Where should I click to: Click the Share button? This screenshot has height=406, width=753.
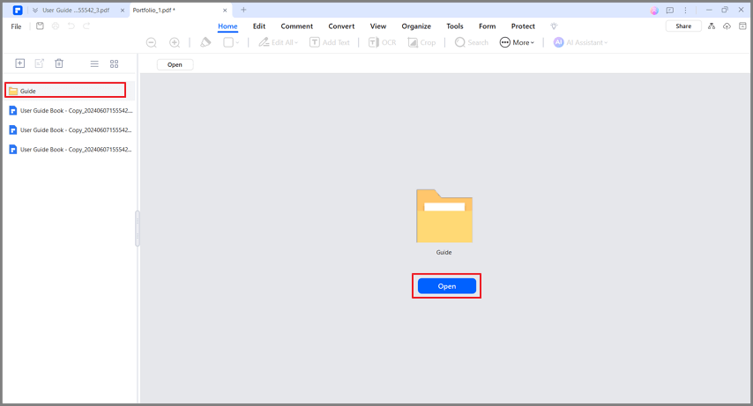click(x=683, y=26)
